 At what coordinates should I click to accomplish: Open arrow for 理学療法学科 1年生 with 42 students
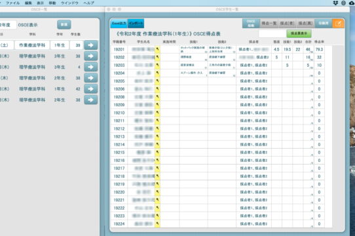tap(91, 88)
